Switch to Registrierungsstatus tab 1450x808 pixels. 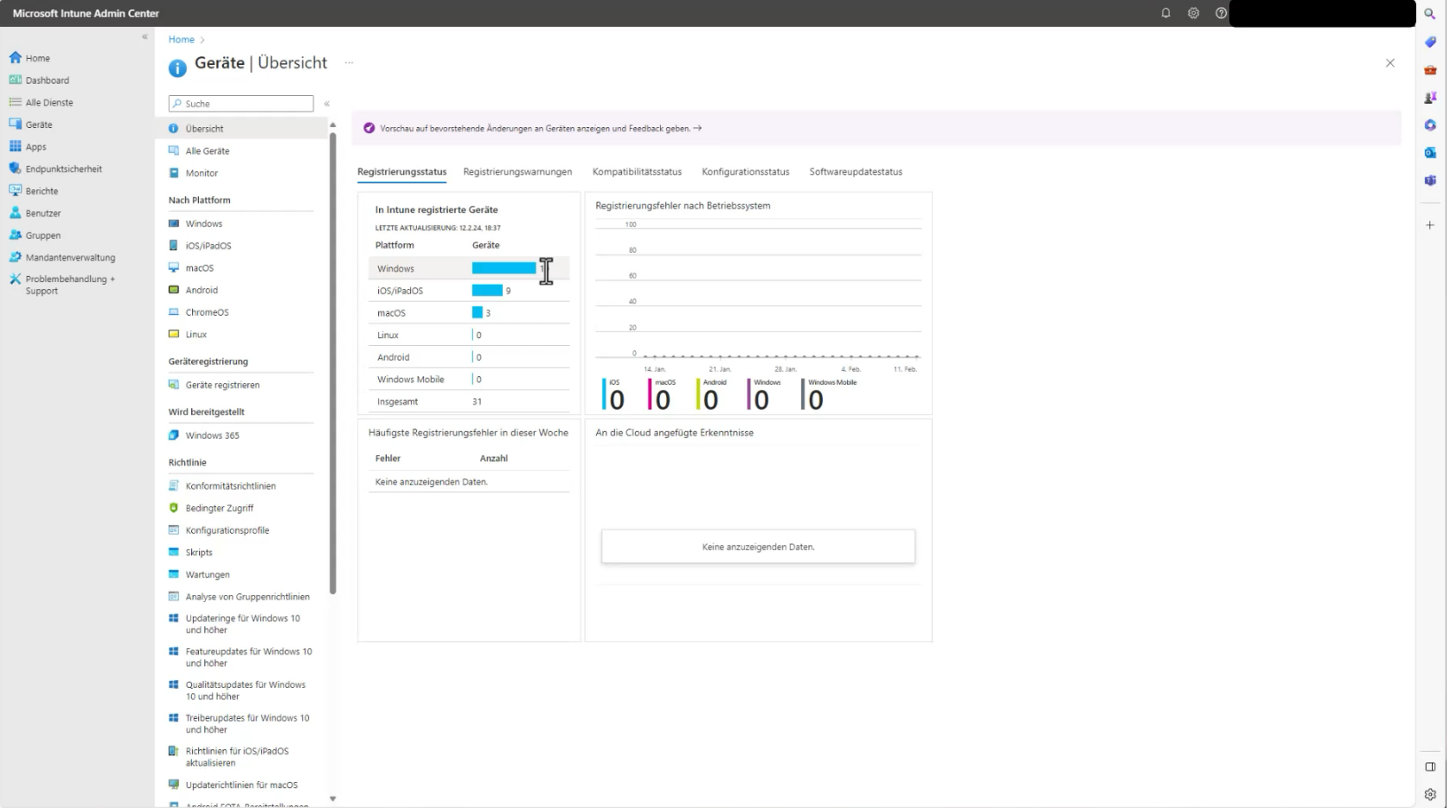tap(401, 172)
